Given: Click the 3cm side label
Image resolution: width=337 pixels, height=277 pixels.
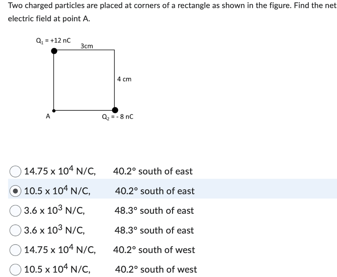Looking at the screenshot, I should click(x=86, y=46).
